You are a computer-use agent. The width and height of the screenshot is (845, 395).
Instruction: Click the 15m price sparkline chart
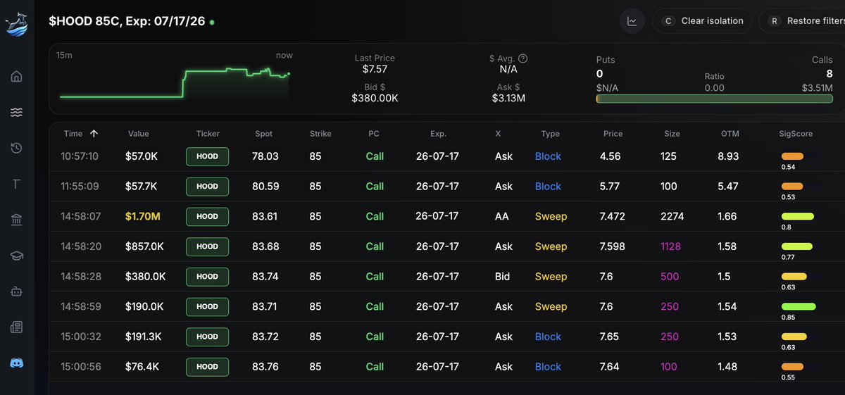click(175, 83)
